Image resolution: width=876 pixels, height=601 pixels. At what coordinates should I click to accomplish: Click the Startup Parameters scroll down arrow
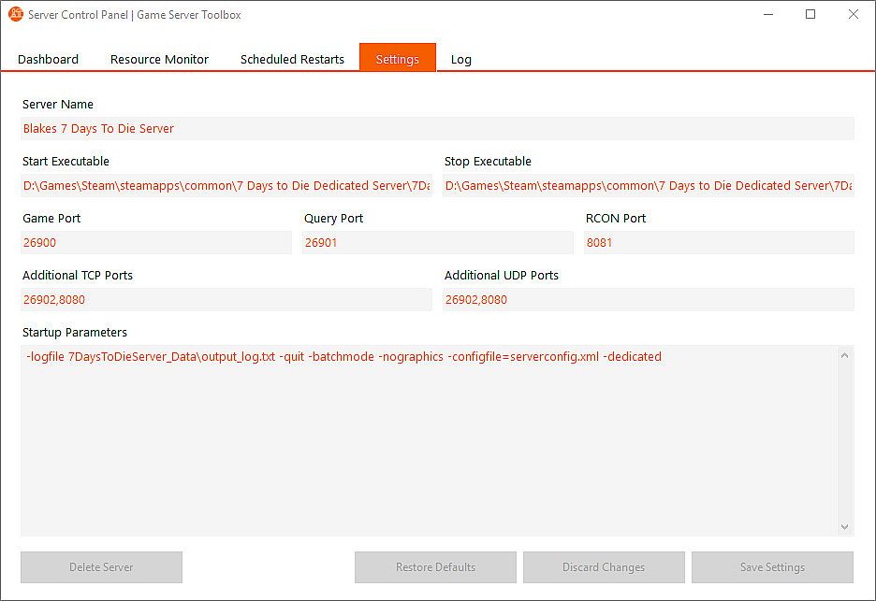coord(845,527)
